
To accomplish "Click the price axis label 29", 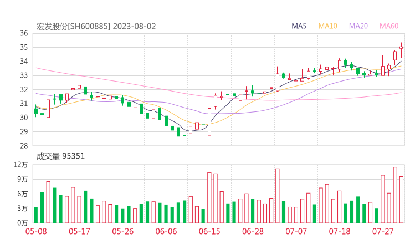I will 24,131.
